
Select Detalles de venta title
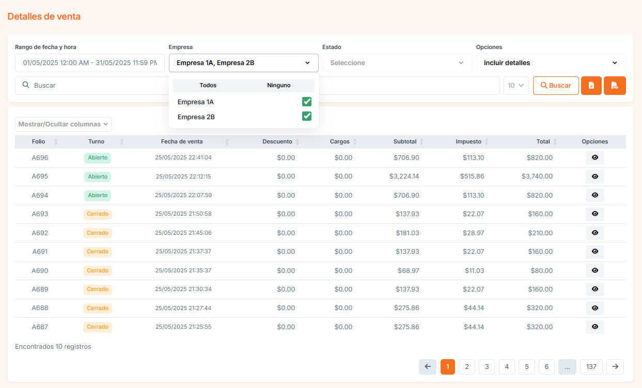click(x=44, y=17)
